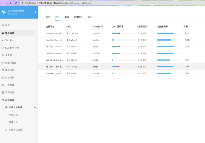Click the 监控指标 line chart icon
Screen dimensions: 205x143
[x=3, y=78]
